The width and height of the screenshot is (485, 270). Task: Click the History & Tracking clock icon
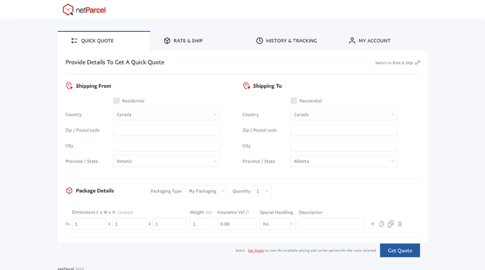(260, 41)
